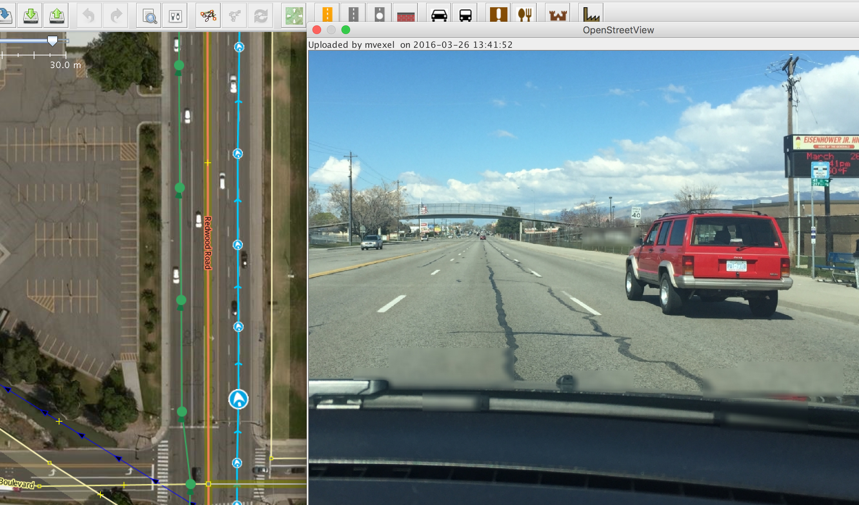Click the topmost blue photo marker on map
This screenshot has width=859, height=505.
click(239, 47)
